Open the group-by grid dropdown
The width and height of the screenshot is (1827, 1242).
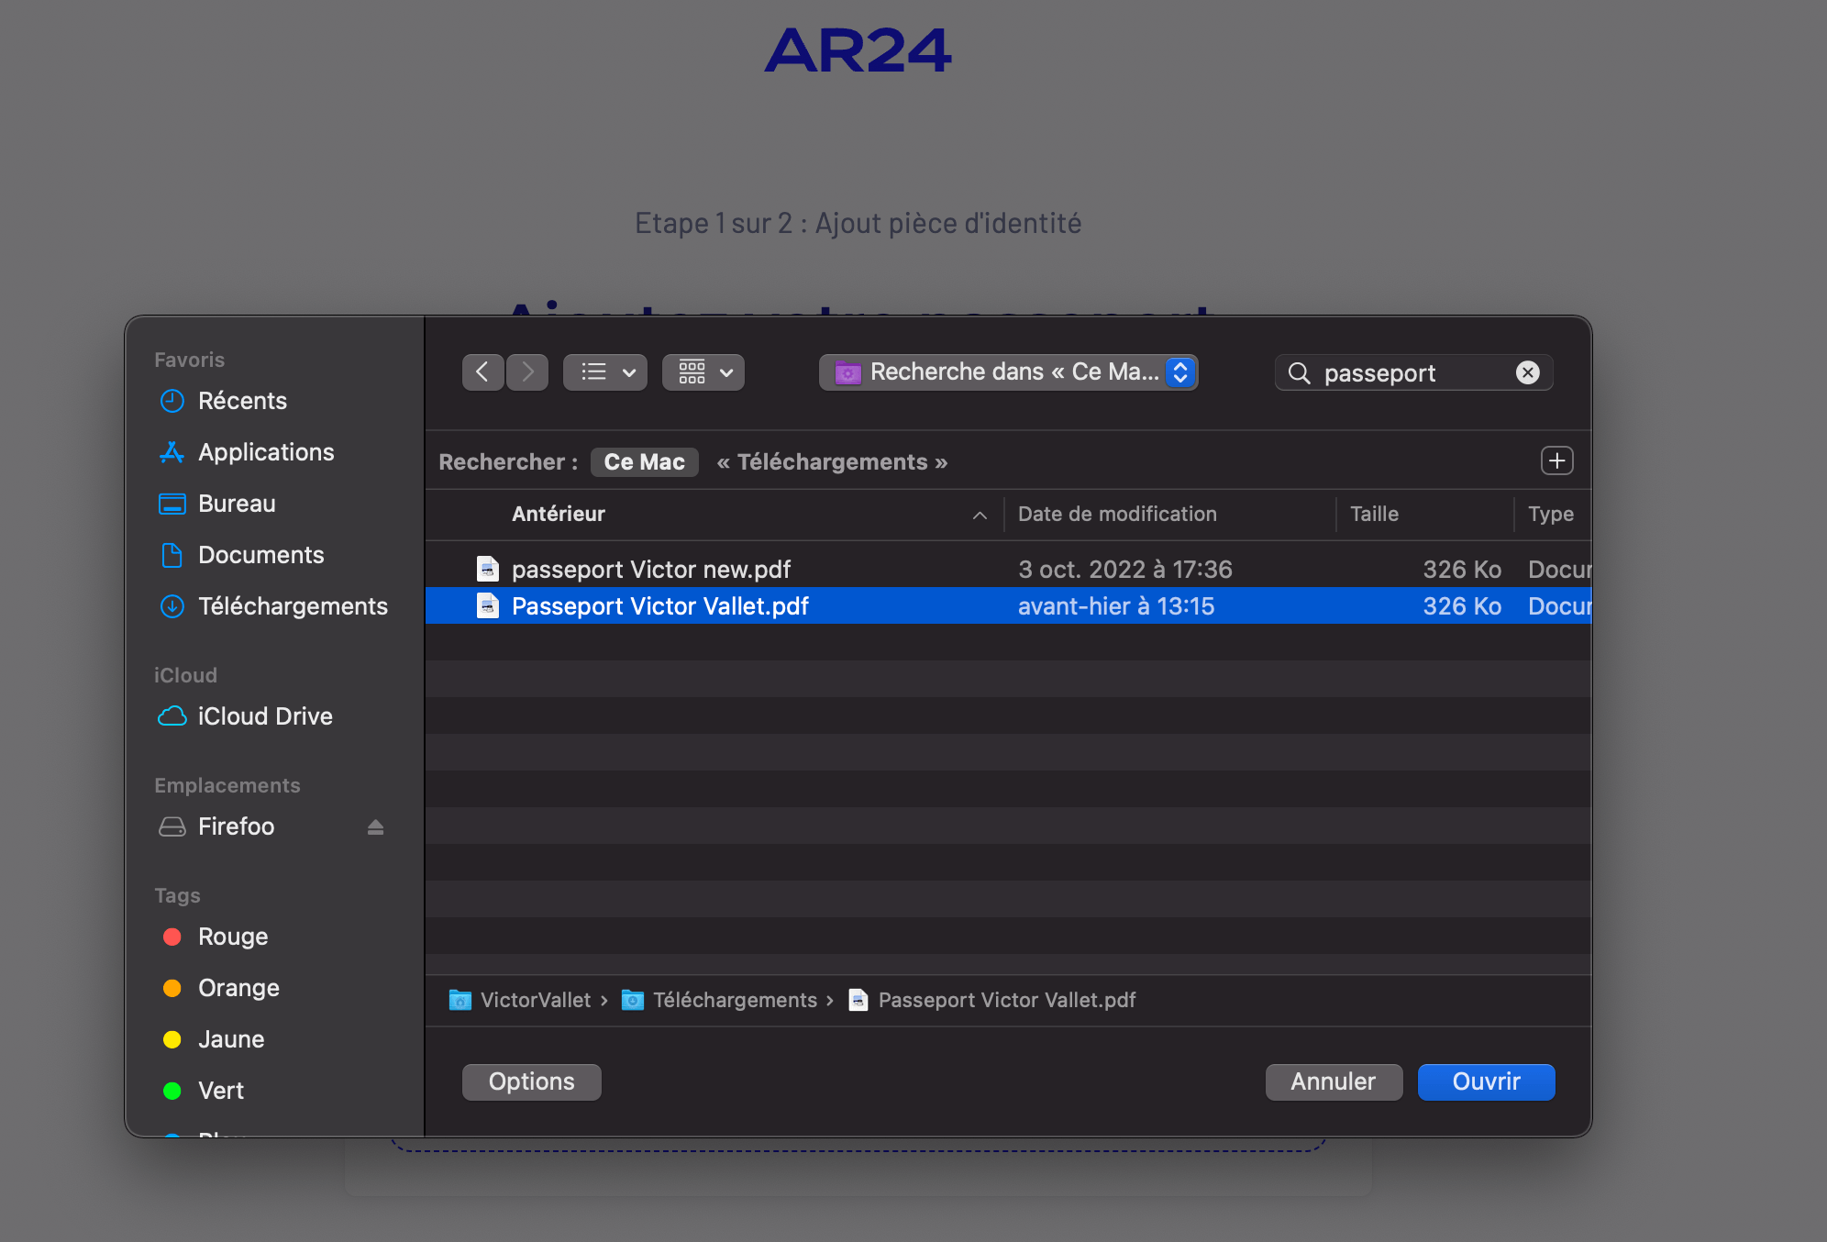click(703, 372)
